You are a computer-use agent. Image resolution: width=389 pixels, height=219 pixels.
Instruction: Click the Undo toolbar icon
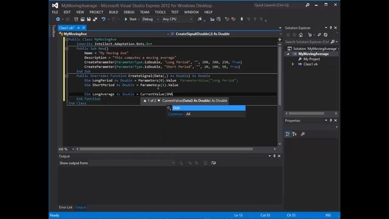tap(103, 19)
